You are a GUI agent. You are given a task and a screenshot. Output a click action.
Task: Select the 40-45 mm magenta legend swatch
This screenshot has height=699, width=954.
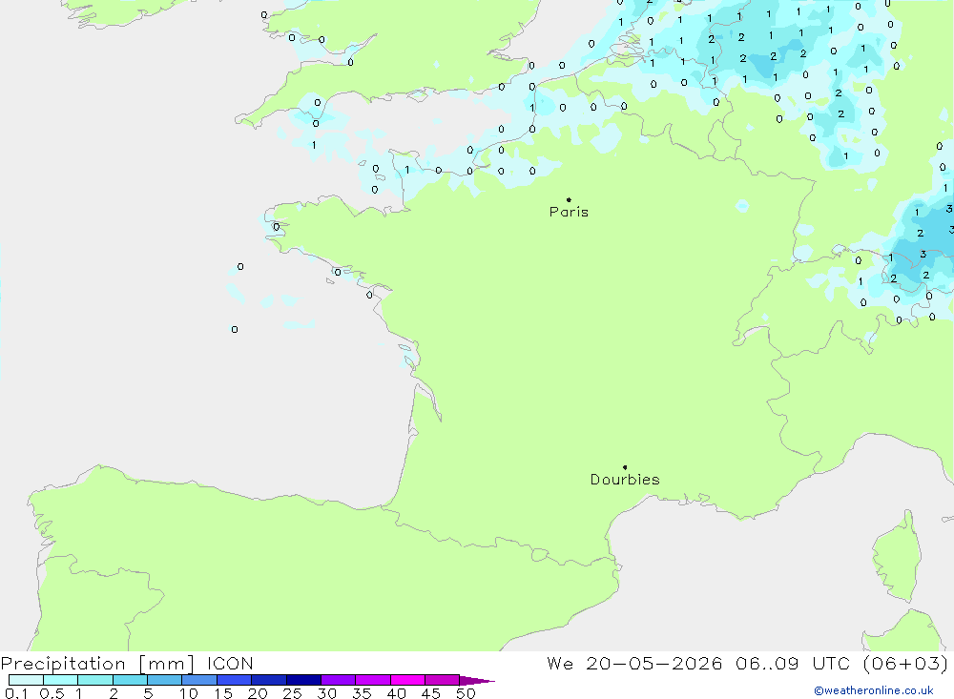coord(407,680)
